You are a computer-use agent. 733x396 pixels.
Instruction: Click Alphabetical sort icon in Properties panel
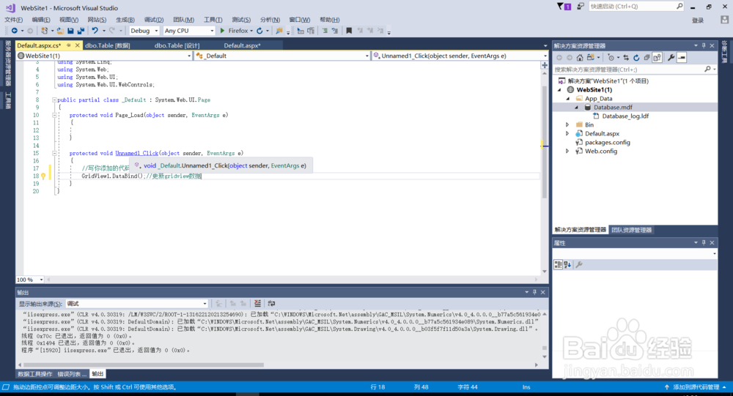[567, 265]
